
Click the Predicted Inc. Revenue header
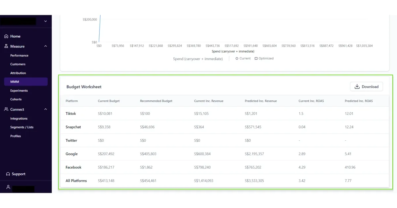pos(261,101)
